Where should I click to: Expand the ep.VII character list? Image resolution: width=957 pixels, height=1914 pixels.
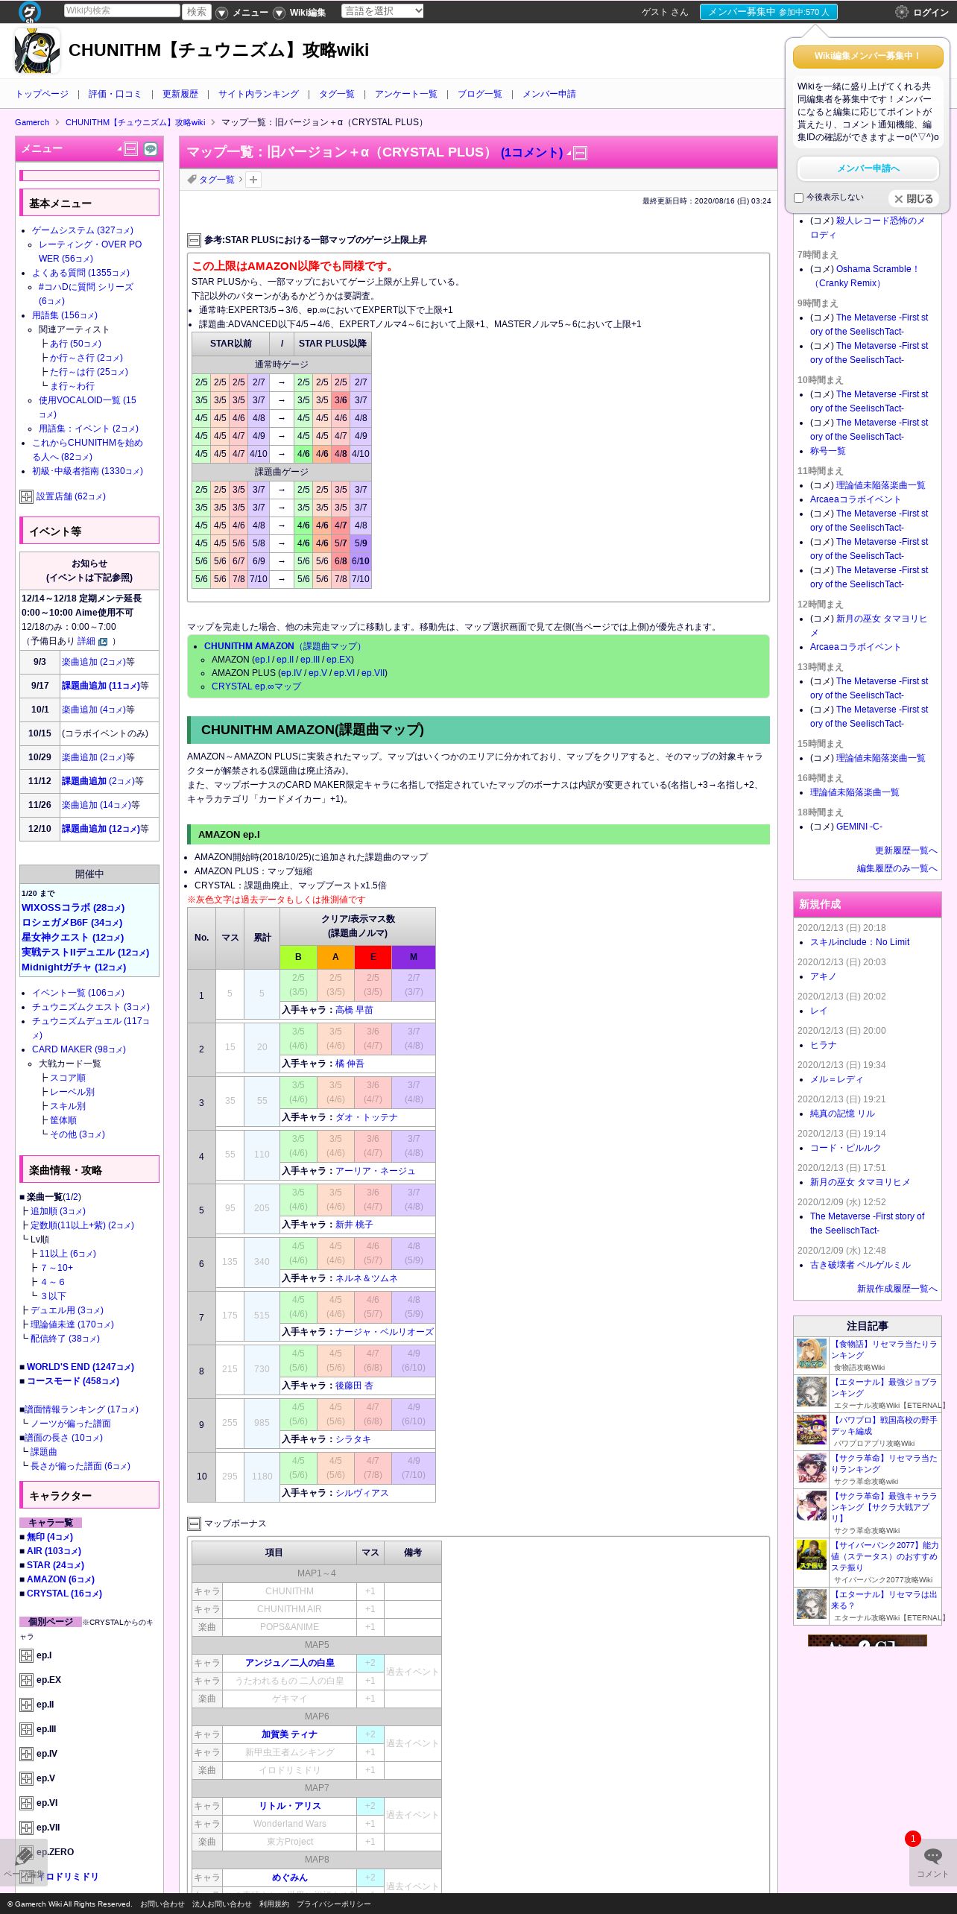click(26, 1828)
